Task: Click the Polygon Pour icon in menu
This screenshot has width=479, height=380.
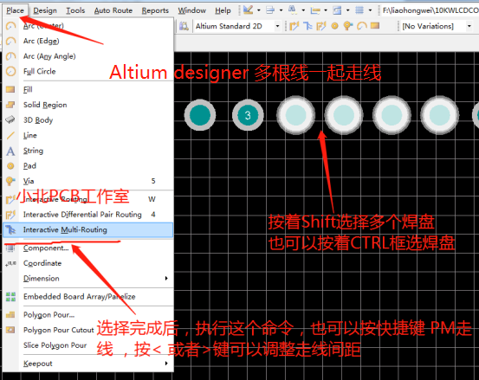Action: click(x=10, y=314)
